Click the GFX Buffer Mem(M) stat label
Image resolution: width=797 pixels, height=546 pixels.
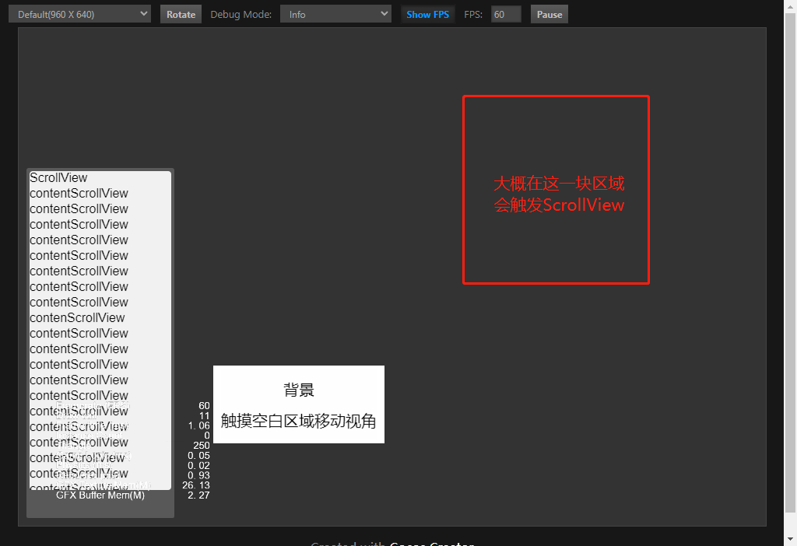click(100, 495)
